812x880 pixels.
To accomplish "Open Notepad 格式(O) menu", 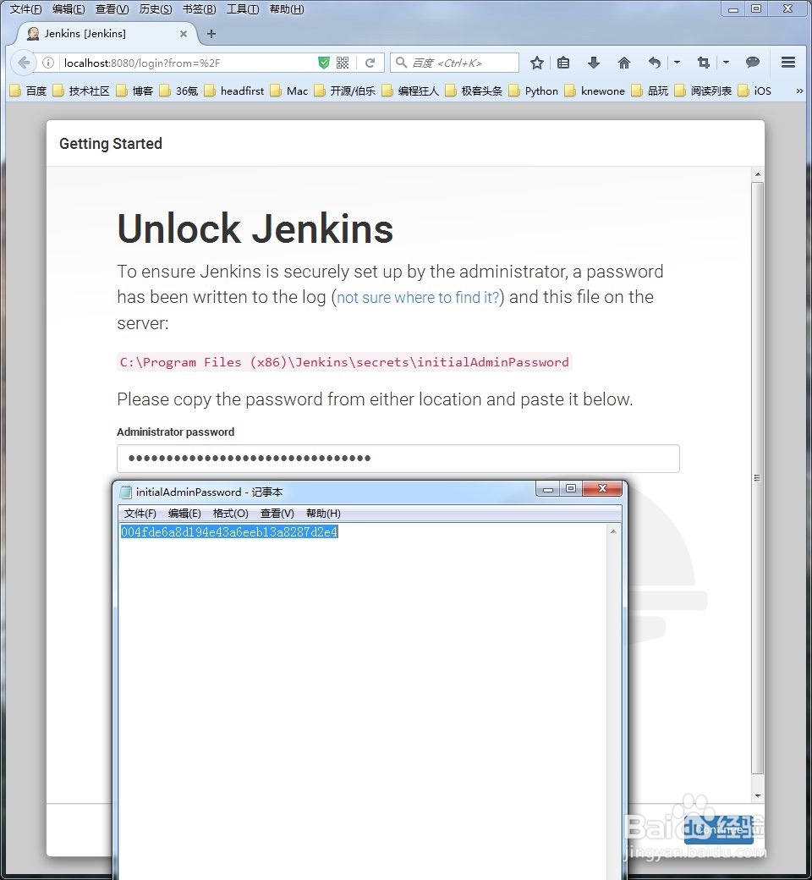I will pos(231,514).
